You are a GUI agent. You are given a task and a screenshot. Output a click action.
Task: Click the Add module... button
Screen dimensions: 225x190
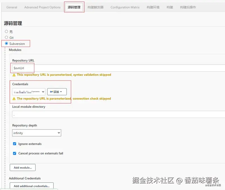23,168
